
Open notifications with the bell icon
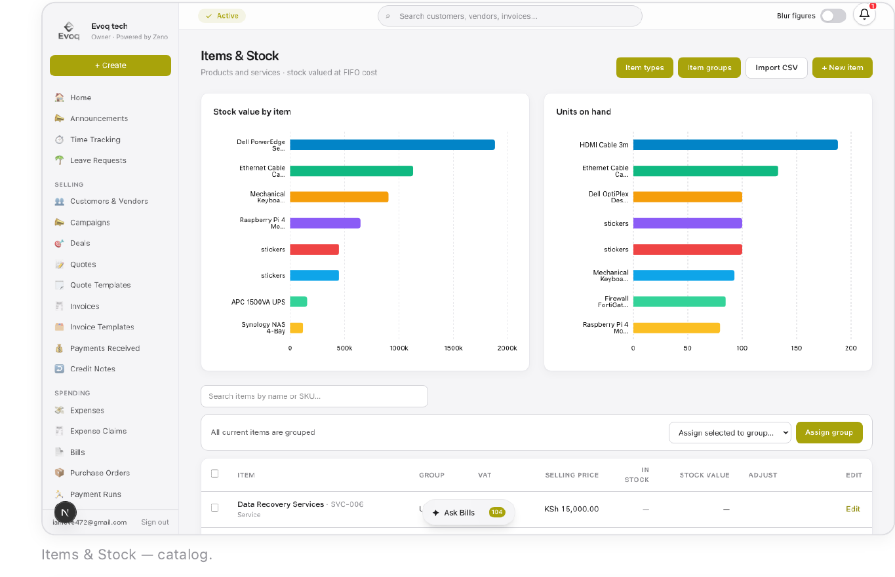[864, 14]
